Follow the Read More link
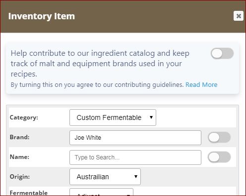 pos(201,85)
